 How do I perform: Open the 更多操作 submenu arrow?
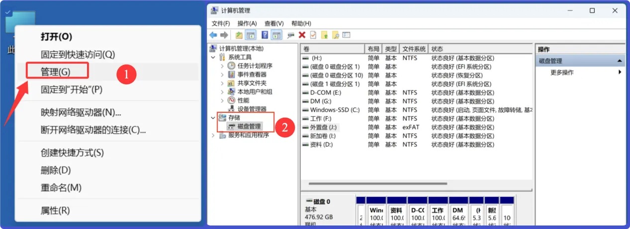pos(620,73)
